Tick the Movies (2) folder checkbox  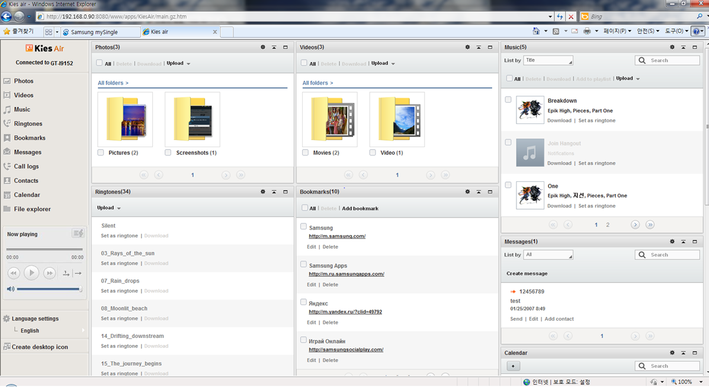tap(305, 153)
